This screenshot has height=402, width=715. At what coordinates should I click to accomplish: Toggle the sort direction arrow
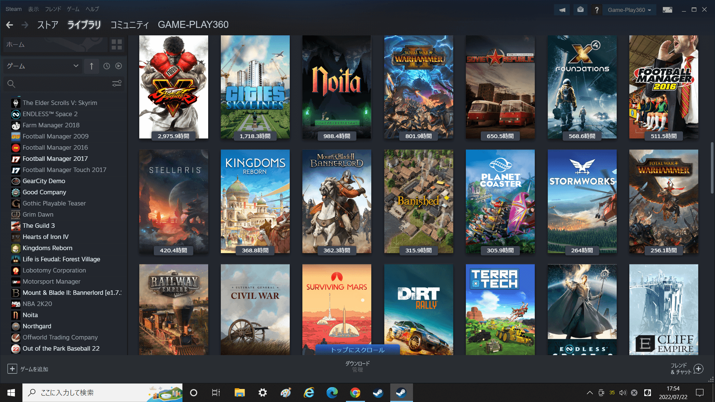point(91,66)
